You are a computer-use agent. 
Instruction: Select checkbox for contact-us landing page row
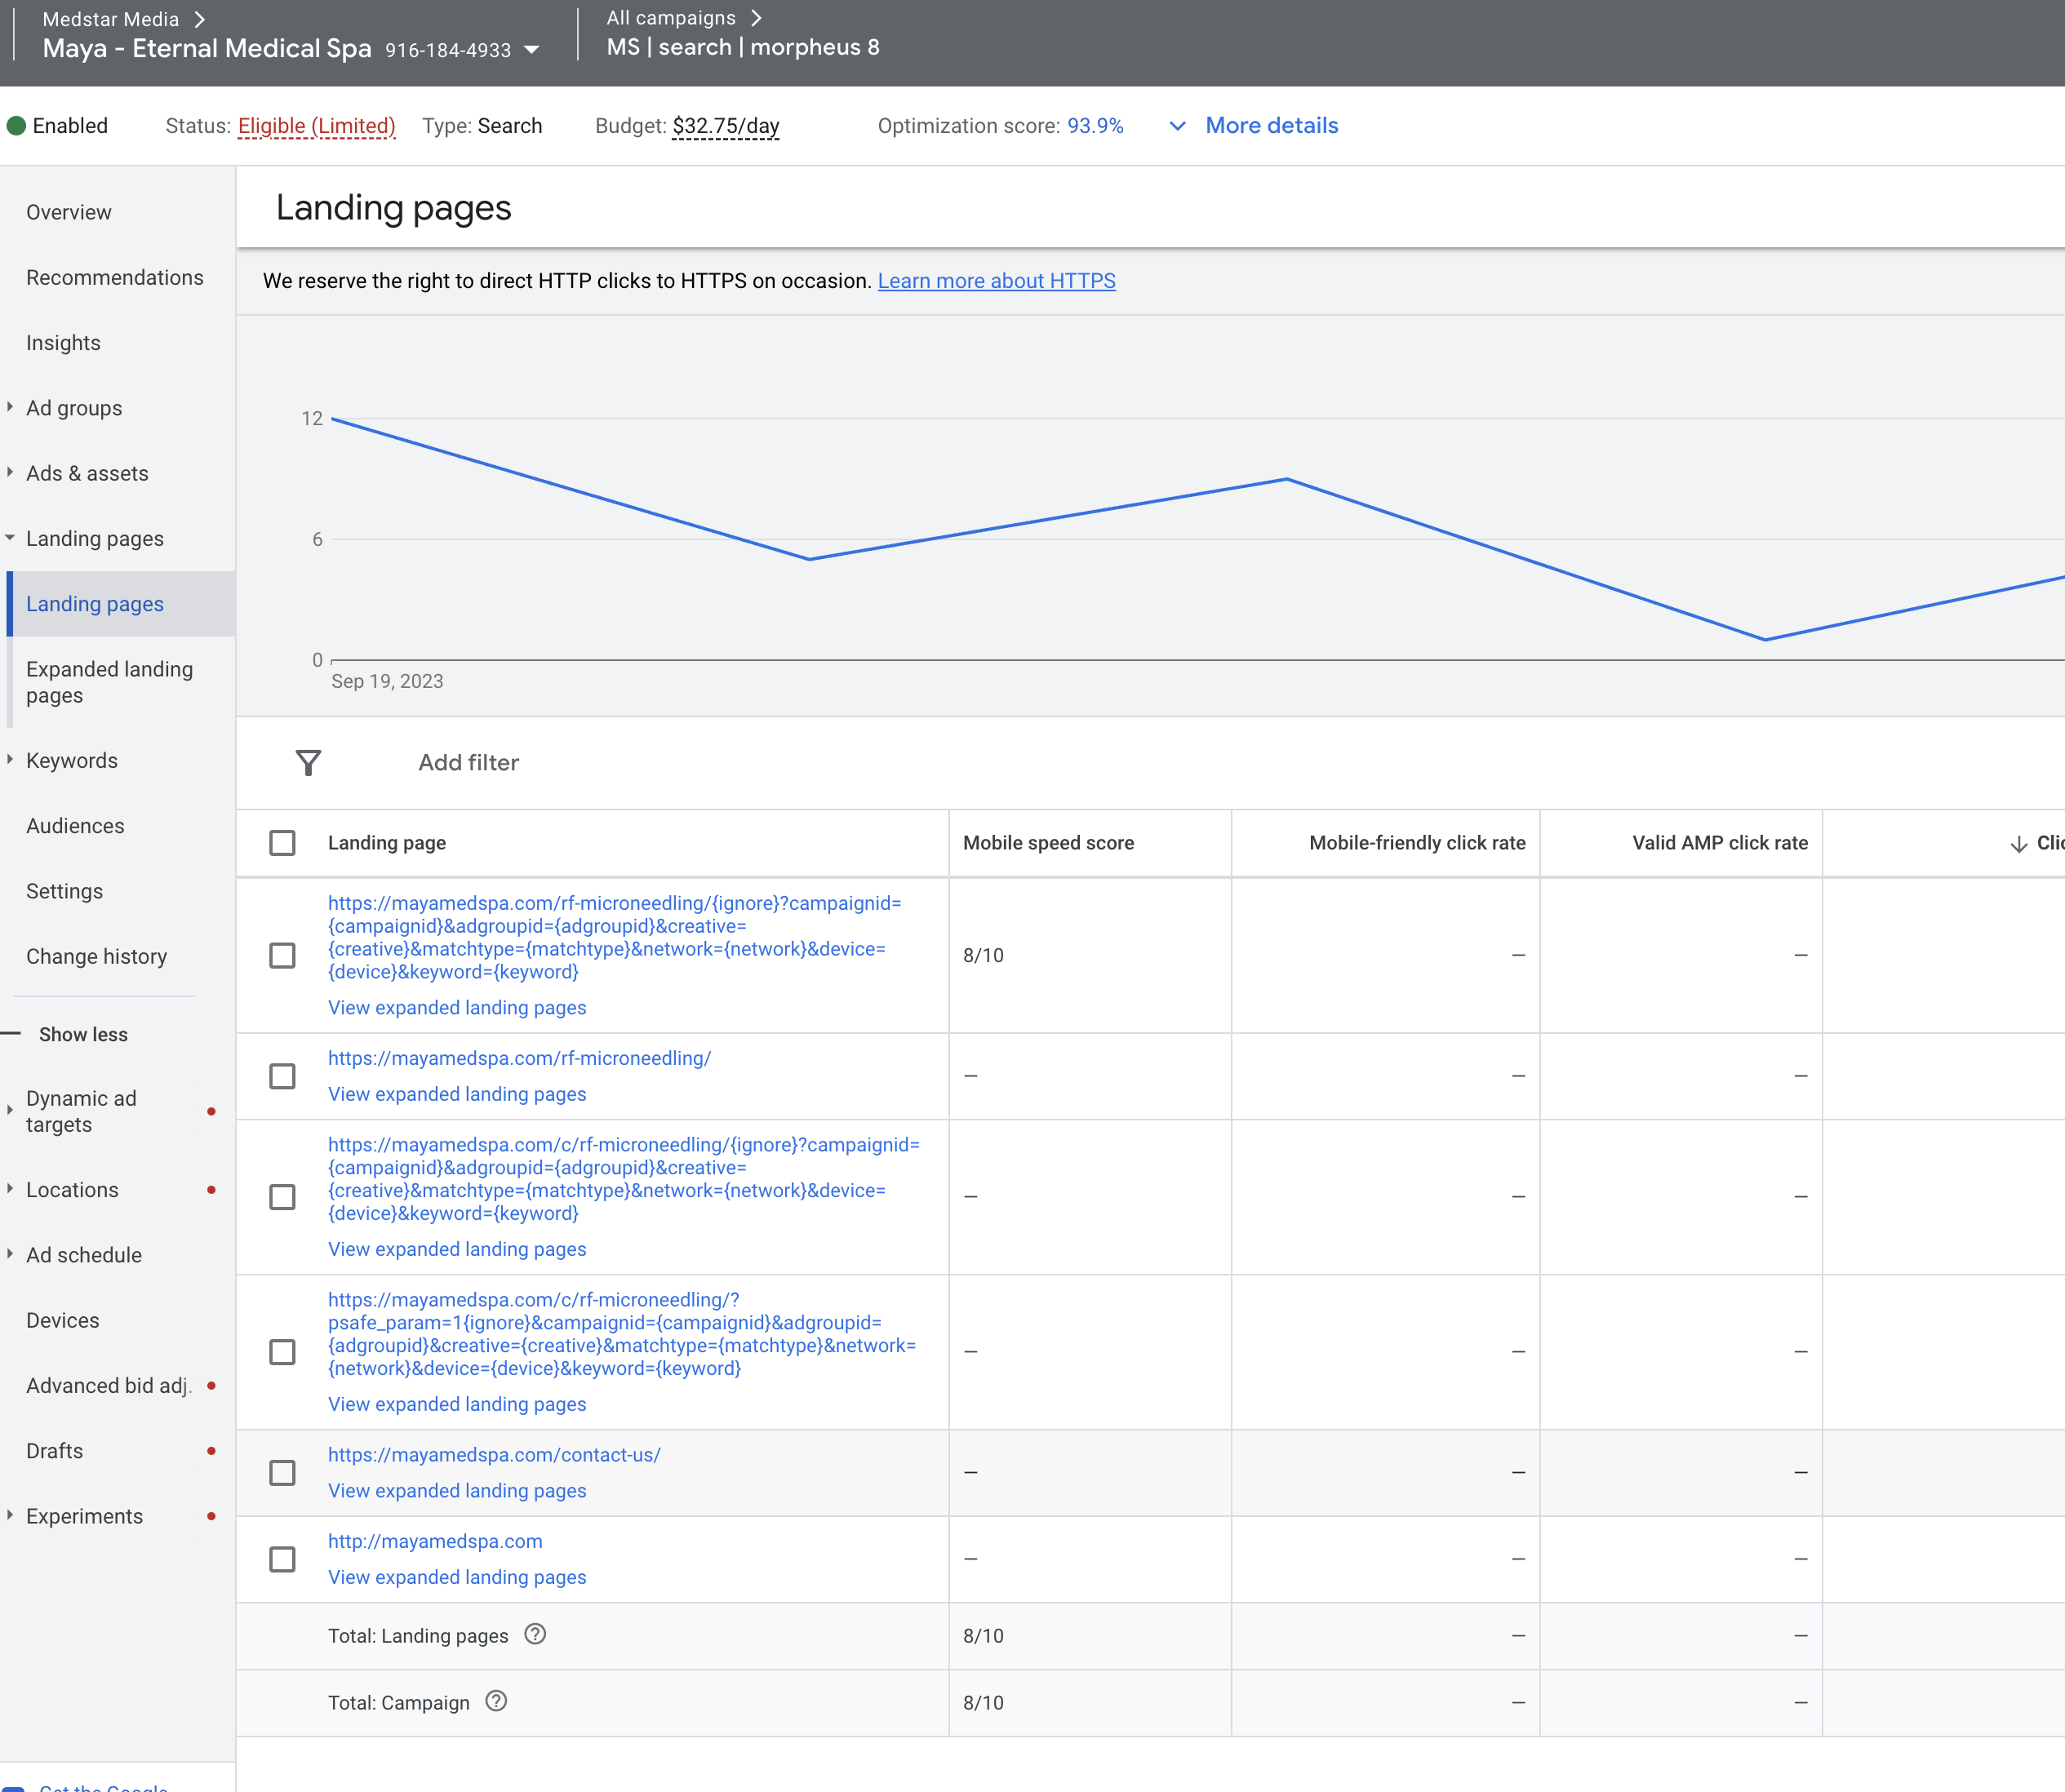(x=282, y=1473)
